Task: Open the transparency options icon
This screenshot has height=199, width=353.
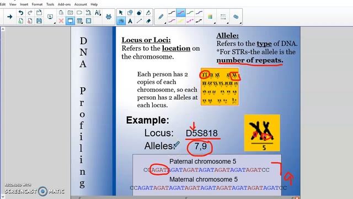Action: pyautogui.click(x=236, y=17)
